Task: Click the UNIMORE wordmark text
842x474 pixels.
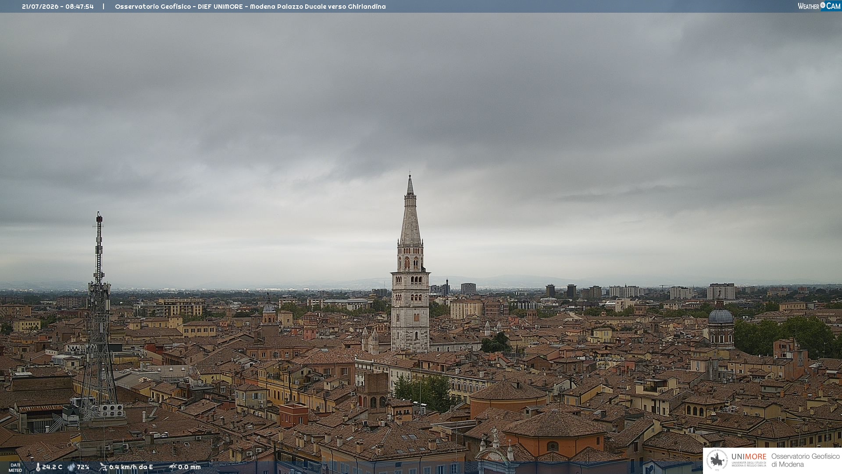Action: point(749,457)
